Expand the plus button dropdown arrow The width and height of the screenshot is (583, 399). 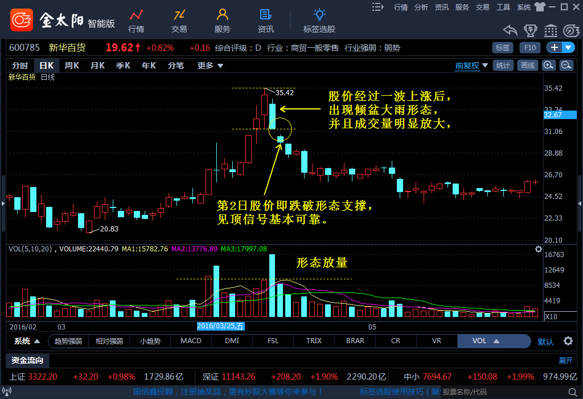click(568, 48)
